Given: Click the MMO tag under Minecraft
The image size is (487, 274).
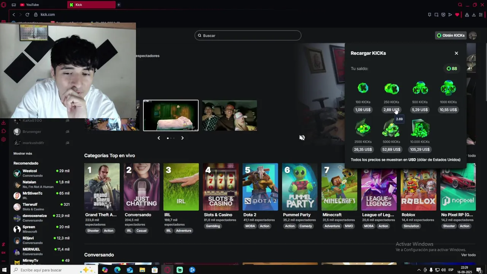Looking at the screenshot, I should (x=349, y=226).
